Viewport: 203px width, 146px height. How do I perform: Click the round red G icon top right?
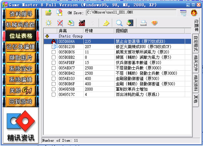pyautogui.click(x=194, y=13)
